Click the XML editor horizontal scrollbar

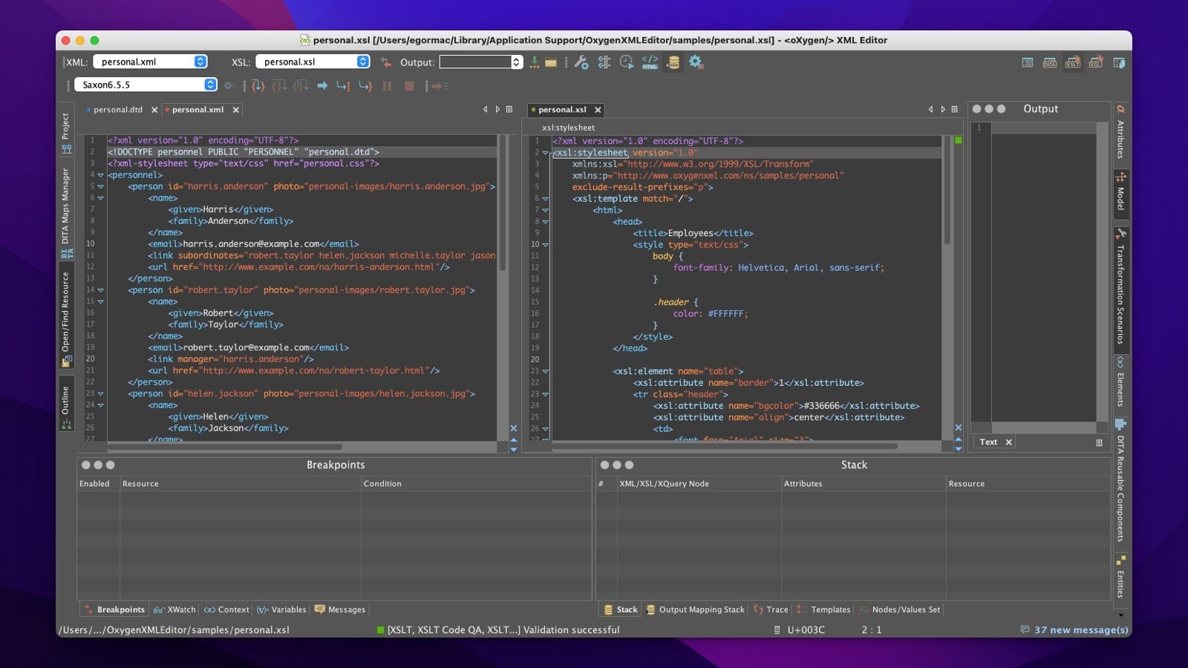[226, 447]
